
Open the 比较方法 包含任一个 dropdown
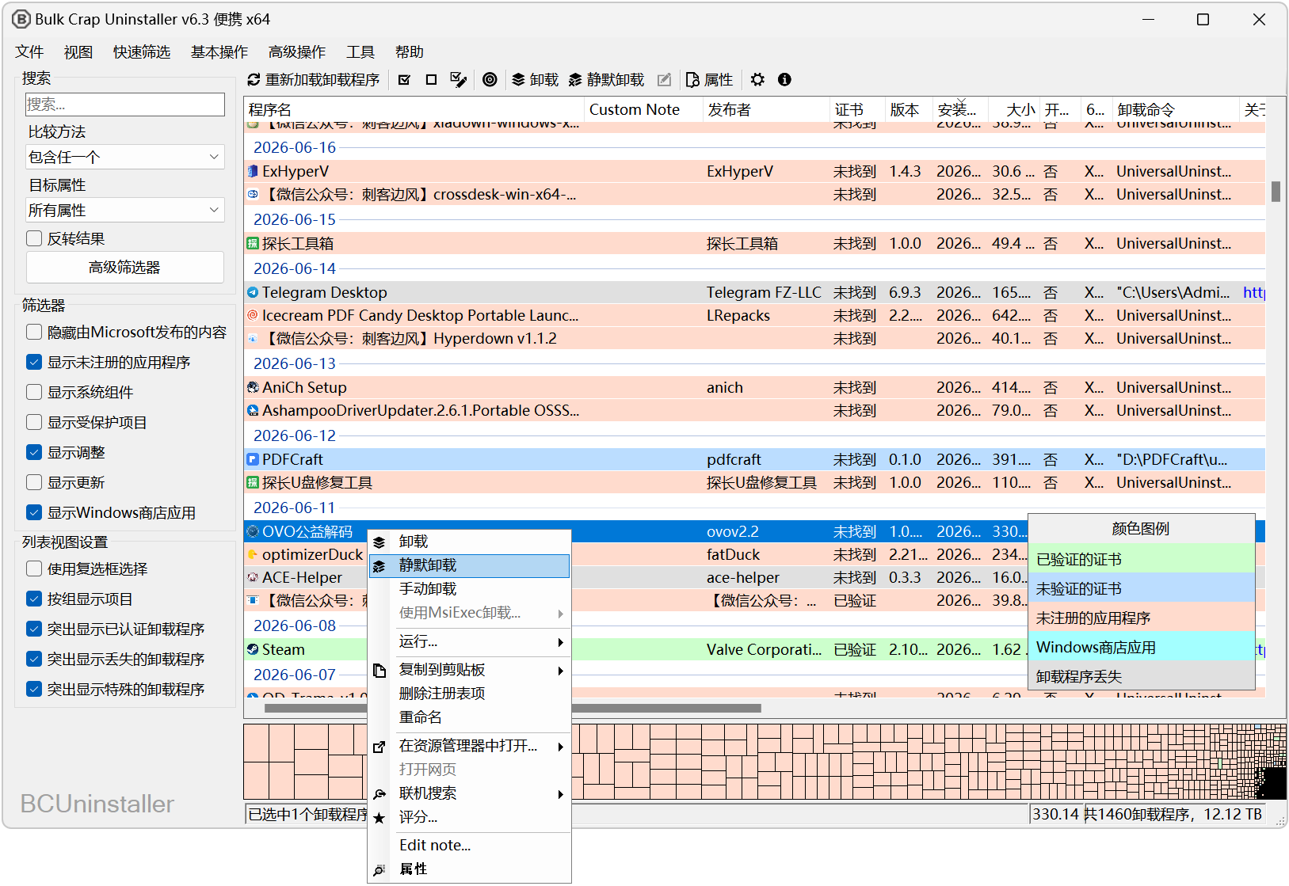point(125,157)
